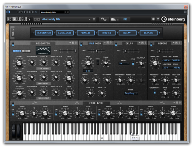Click the save icon in the Equalizer header
This screenshot has height=147, width=193.
tap(177, 103)
